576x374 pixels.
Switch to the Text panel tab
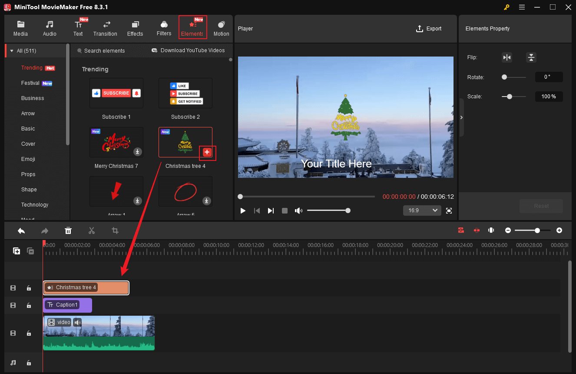(78, 27)
